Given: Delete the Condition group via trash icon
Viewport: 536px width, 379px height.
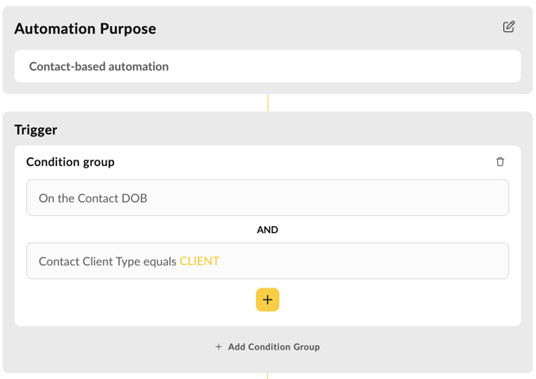Looking at the screenshot, I should 500,161.
